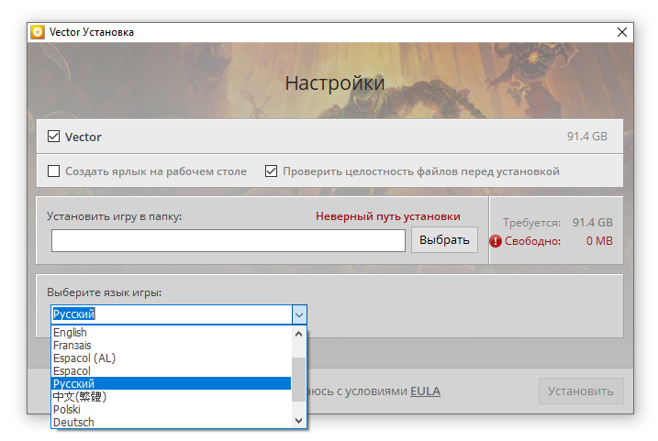The height and width of the screenshot is (441, 658).
Task: Select Espacol (AL) language option
Action: tap(84, 358)
